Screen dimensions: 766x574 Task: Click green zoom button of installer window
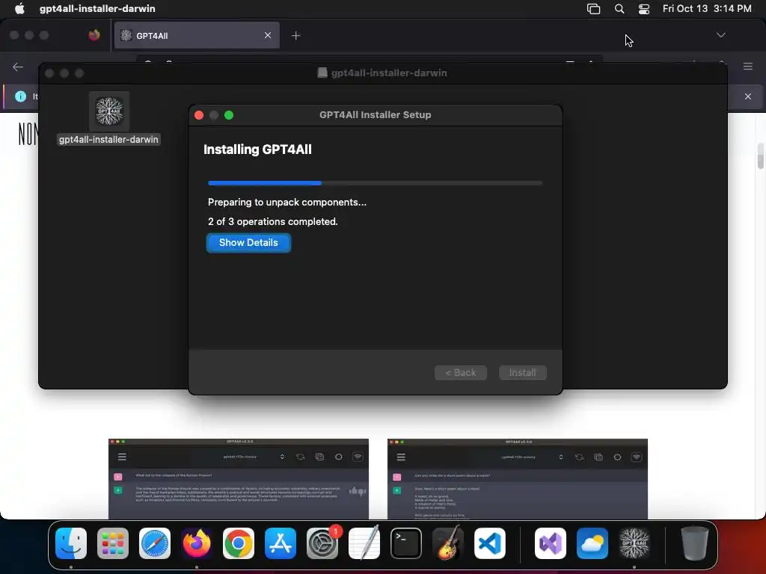[229, 115]
